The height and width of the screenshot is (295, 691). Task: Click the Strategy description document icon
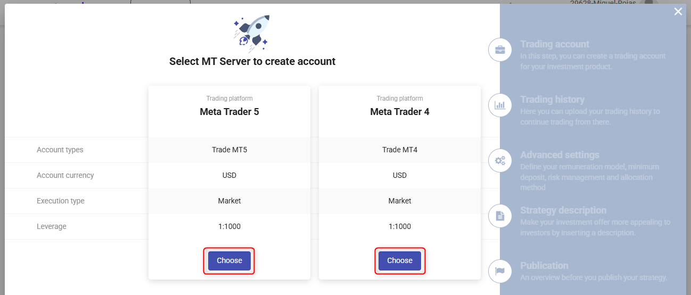[x=500, y=216]
